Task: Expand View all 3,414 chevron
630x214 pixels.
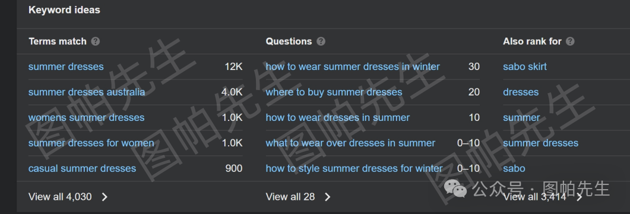Action: (579, 197)
